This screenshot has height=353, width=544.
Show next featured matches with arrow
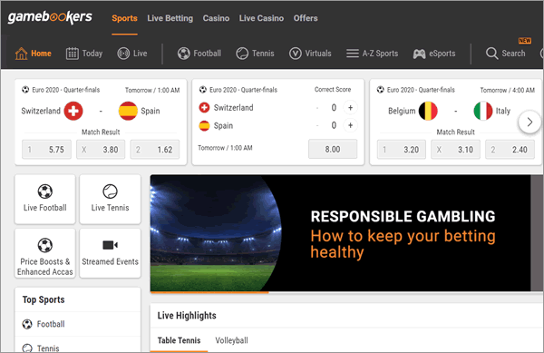pyautogui.click(x=529, y=122)
